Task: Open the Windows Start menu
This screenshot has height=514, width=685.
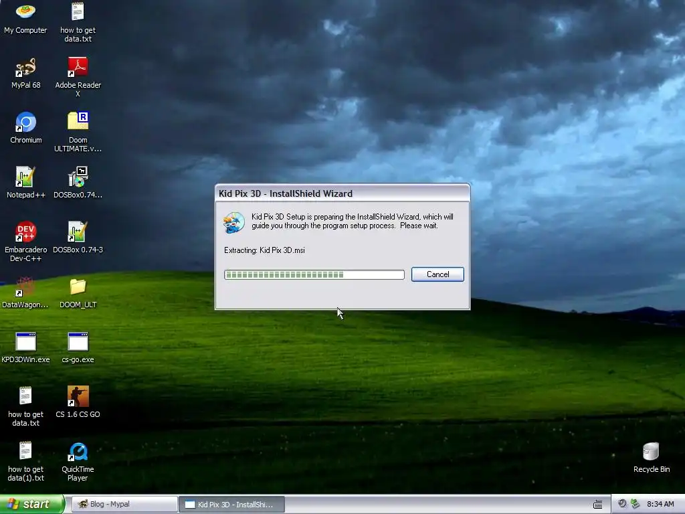Action: pos(31,504)
